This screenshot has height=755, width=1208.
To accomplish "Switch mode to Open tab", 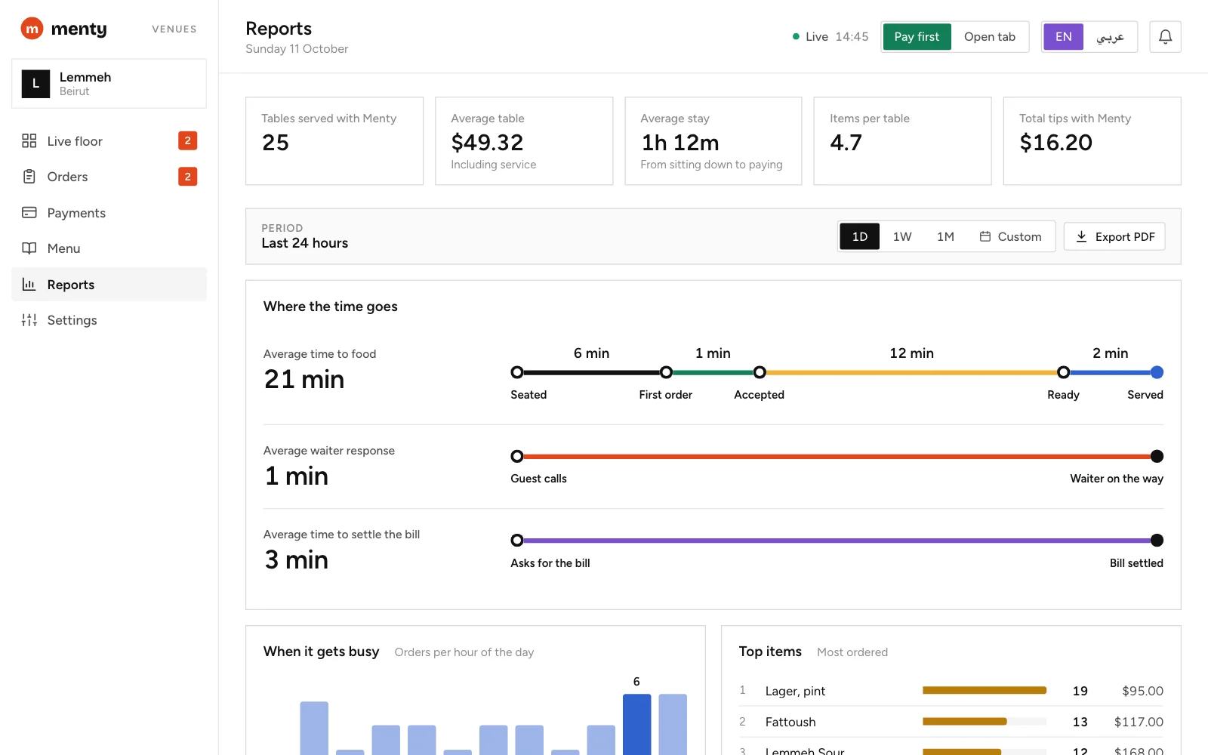I will 989,36.
